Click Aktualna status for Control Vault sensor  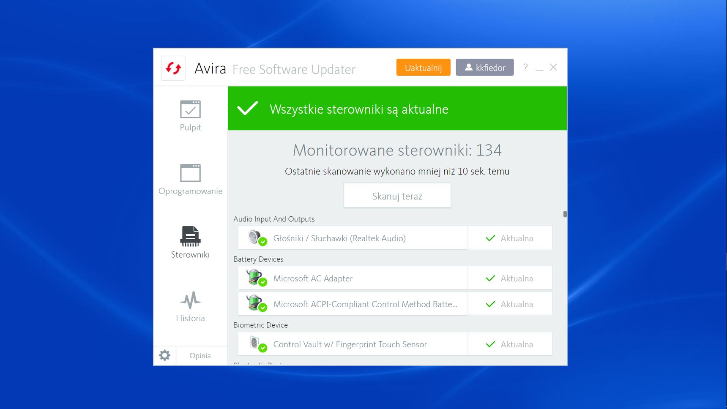coord(509,344)
